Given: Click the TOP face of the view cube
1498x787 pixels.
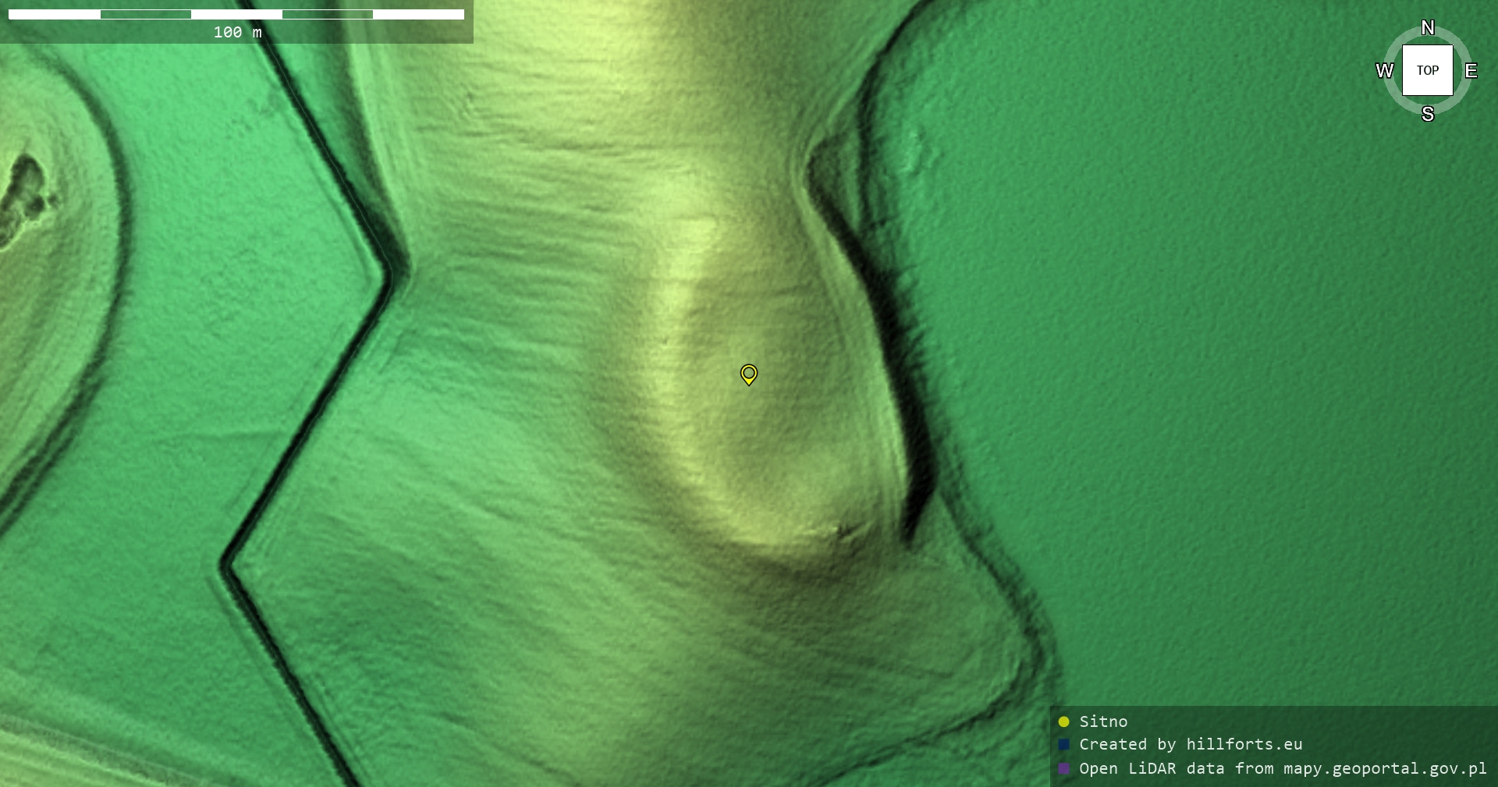Looking at the screenshot, I should [1428, 70].
